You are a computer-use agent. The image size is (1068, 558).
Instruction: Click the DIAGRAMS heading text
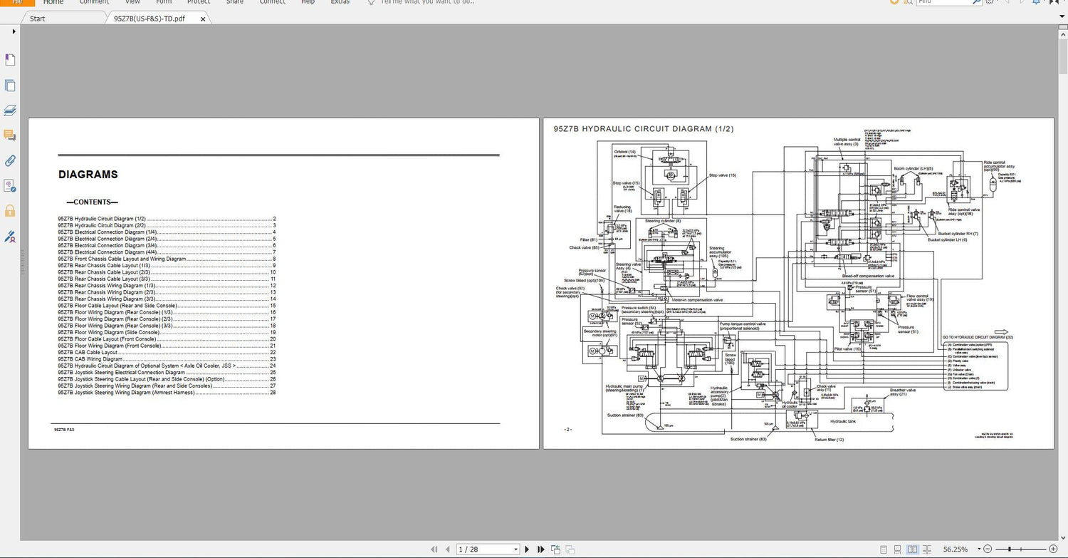tap(88, 175)
